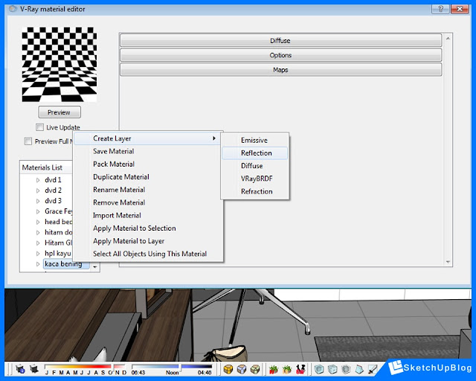
Task: Expand the hpl kayu material node
Action: 38,254
